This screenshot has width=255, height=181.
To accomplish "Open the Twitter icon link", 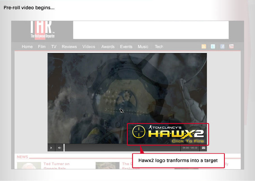I will tap(213, 46).
